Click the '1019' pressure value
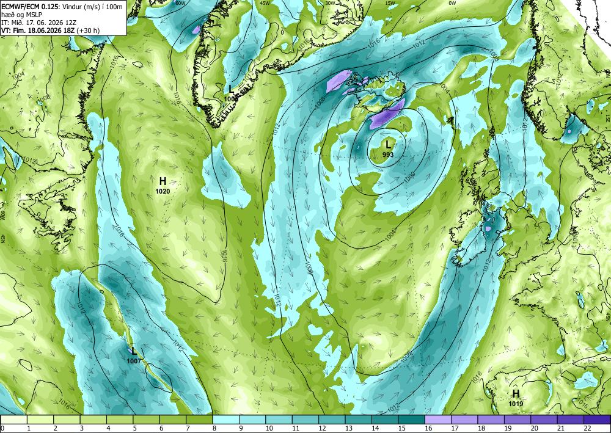The width and height of the screenshot is (611, 433). coord(516,404)
